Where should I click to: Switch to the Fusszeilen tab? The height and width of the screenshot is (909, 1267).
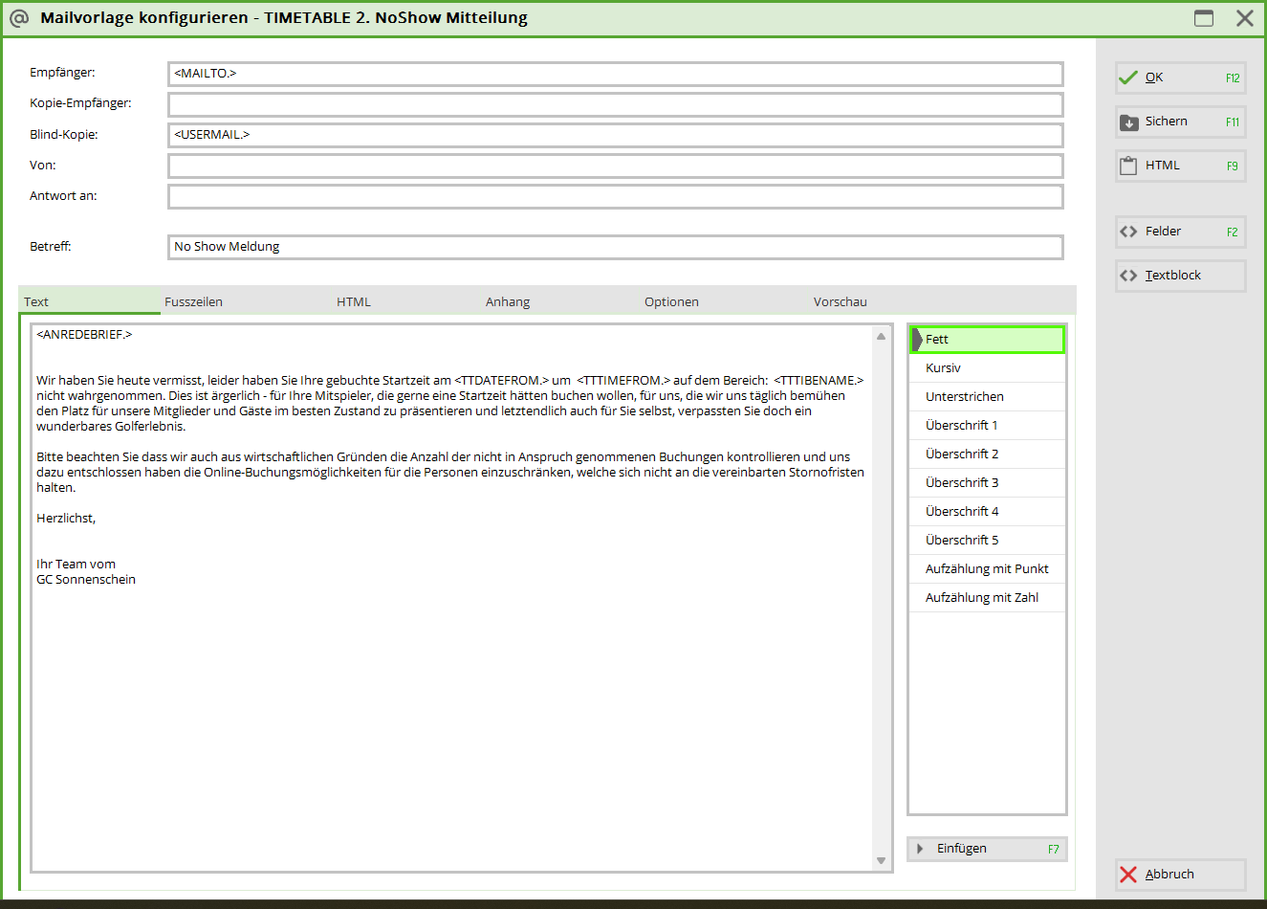[x=193, y=301]
